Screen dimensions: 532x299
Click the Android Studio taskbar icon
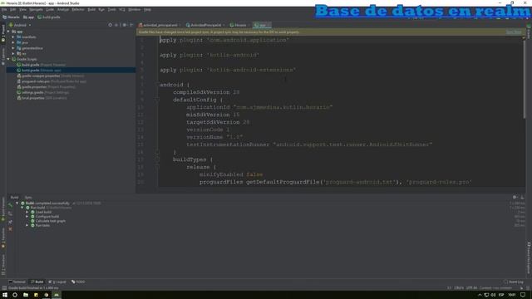point(57,295)
